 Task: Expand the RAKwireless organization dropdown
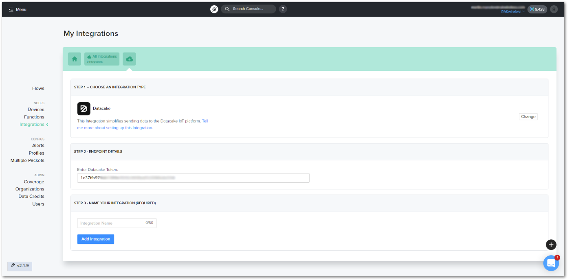click(x=513, y=12)
